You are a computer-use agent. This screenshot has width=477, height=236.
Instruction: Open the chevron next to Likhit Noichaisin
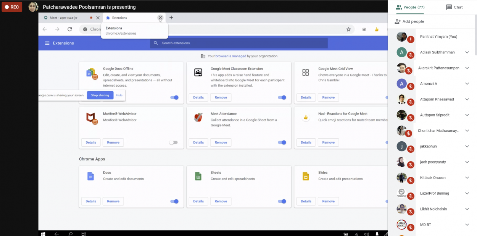(467, 209)
